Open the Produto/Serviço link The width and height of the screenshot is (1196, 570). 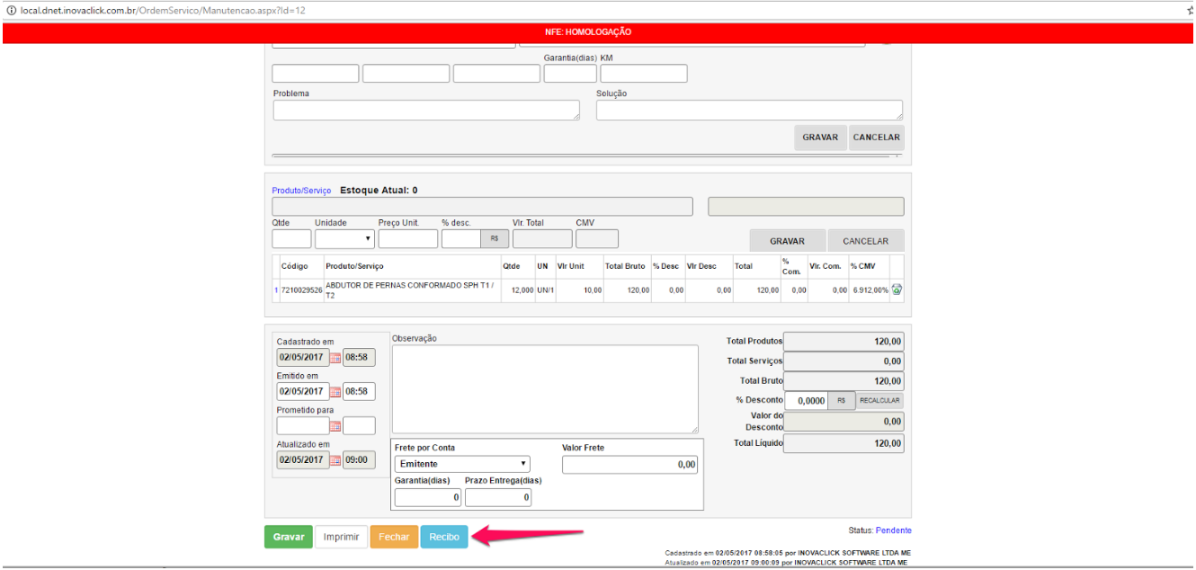301,191
